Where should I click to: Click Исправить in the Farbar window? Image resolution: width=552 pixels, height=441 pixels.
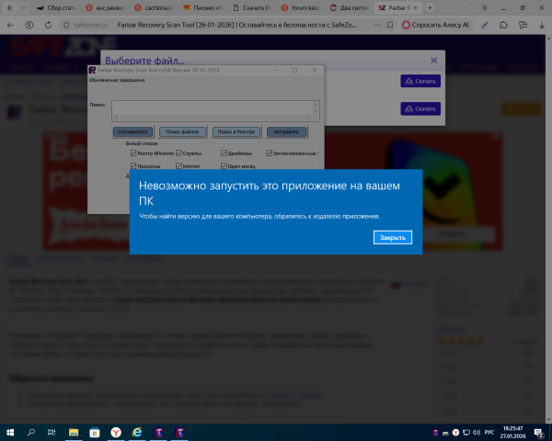(x=286, y=131)
